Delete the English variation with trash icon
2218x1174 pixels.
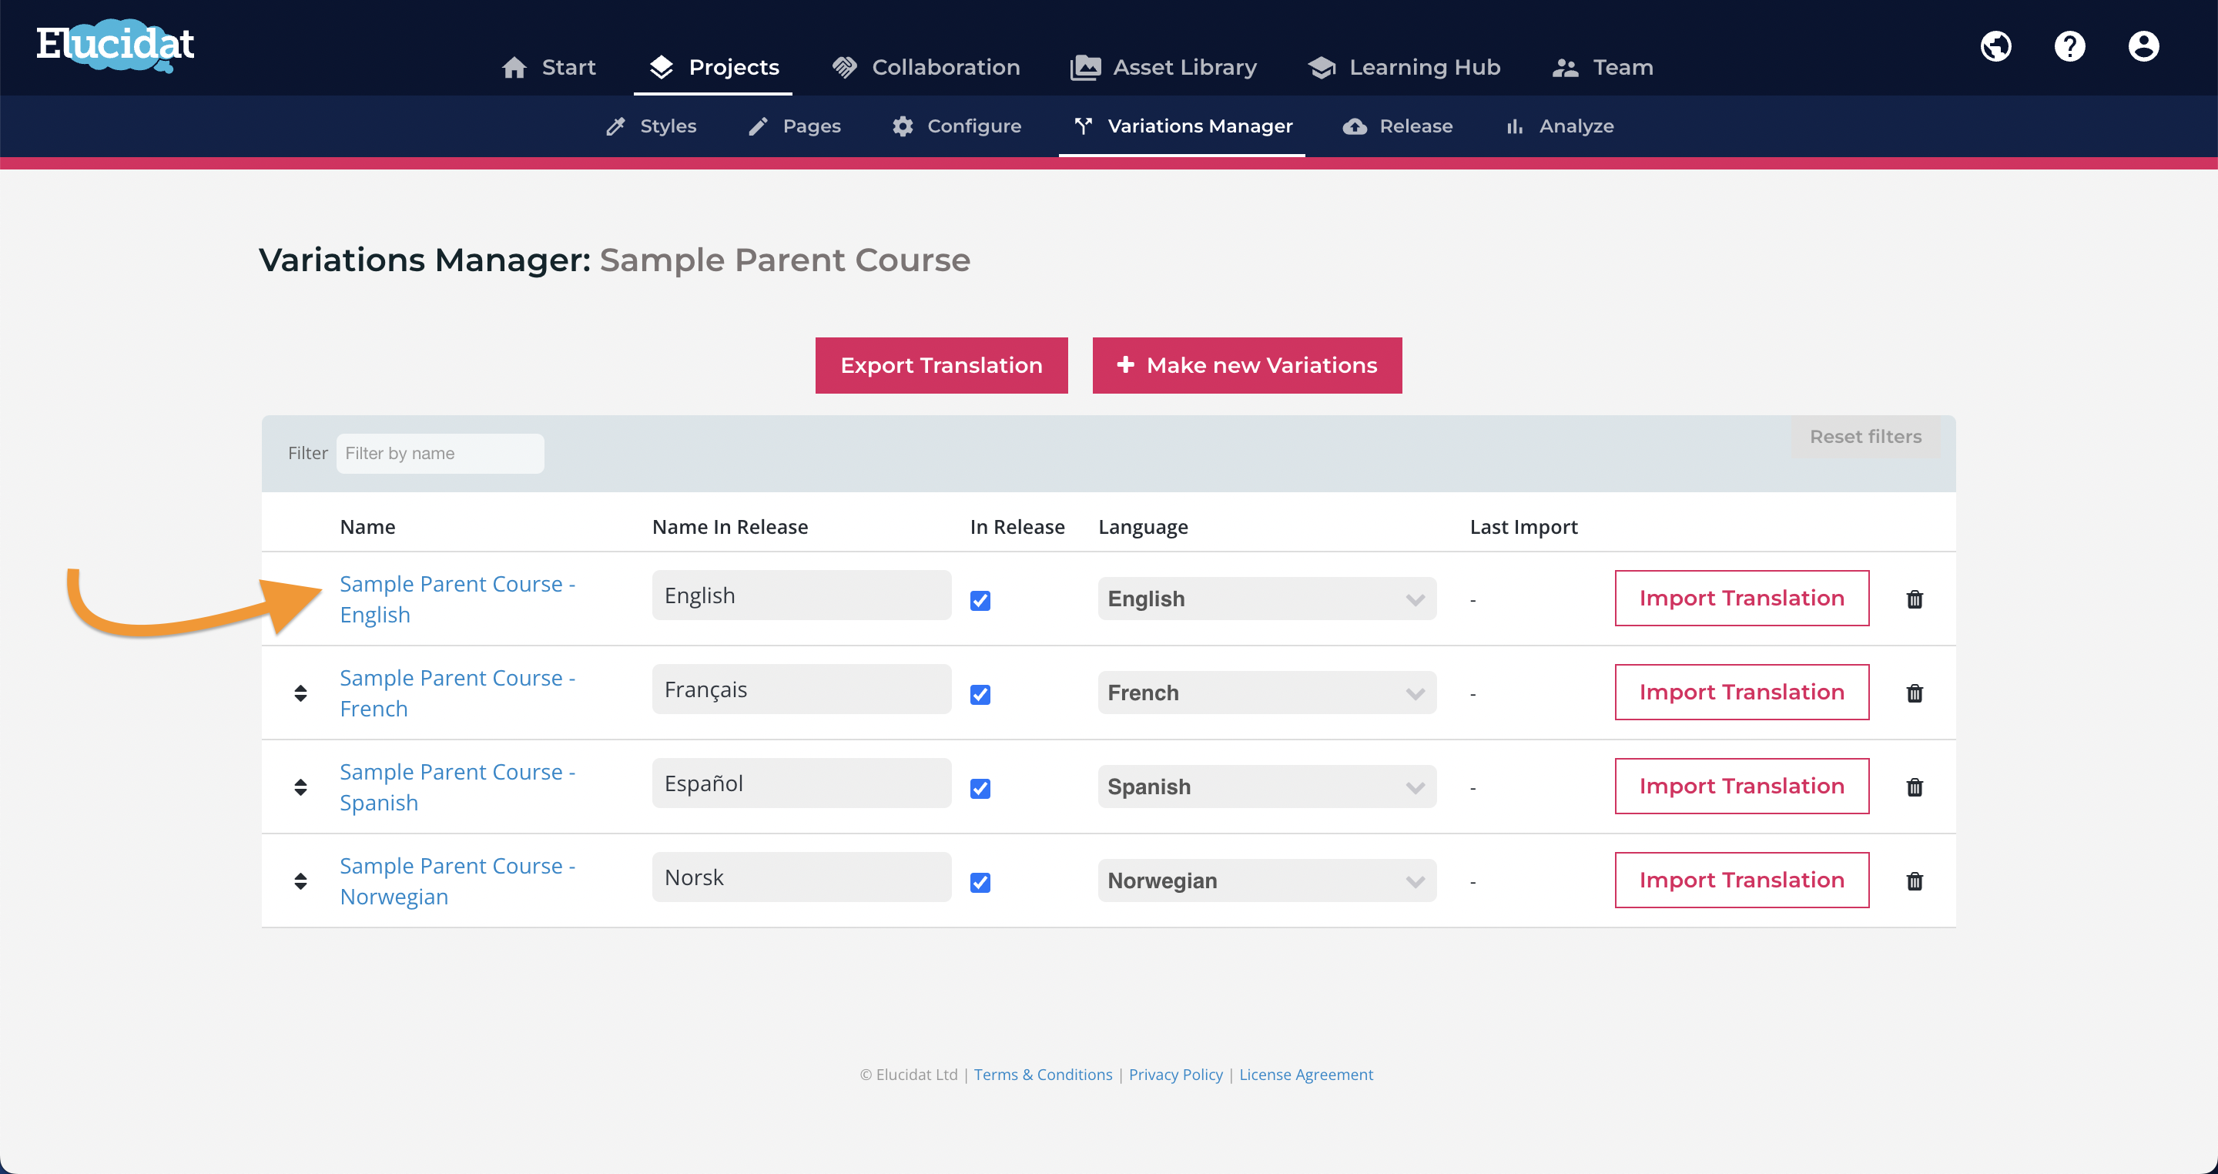pos(1915,599)
